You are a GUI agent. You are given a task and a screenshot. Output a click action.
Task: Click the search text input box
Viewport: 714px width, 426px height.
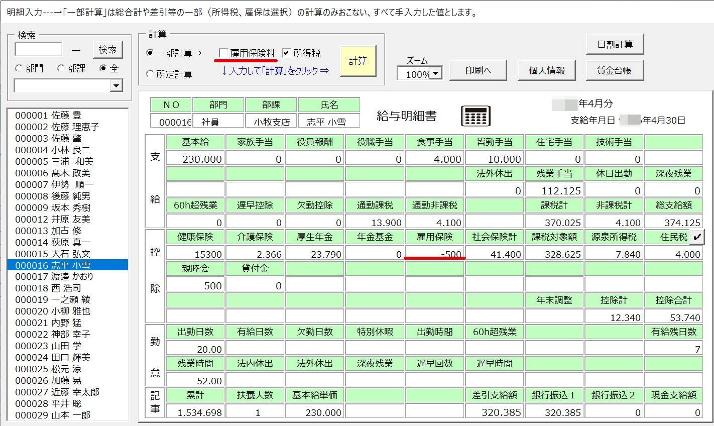39,50
